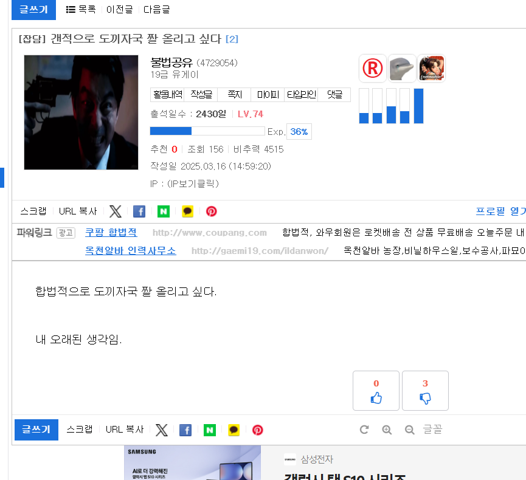
Task: Share to KakaoTalk from upper share row
Action: point(187,211)
